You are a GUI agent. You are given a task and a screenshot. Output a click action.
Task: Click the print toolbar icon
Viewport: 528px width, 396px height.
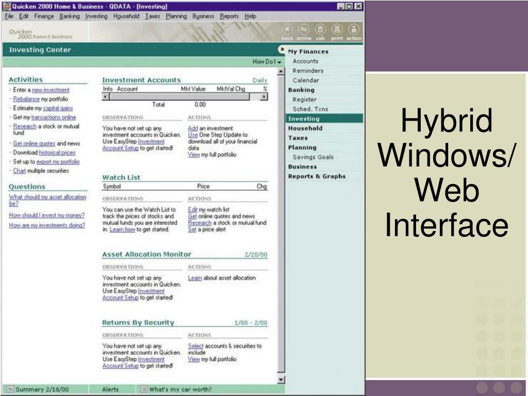point(337,29)
